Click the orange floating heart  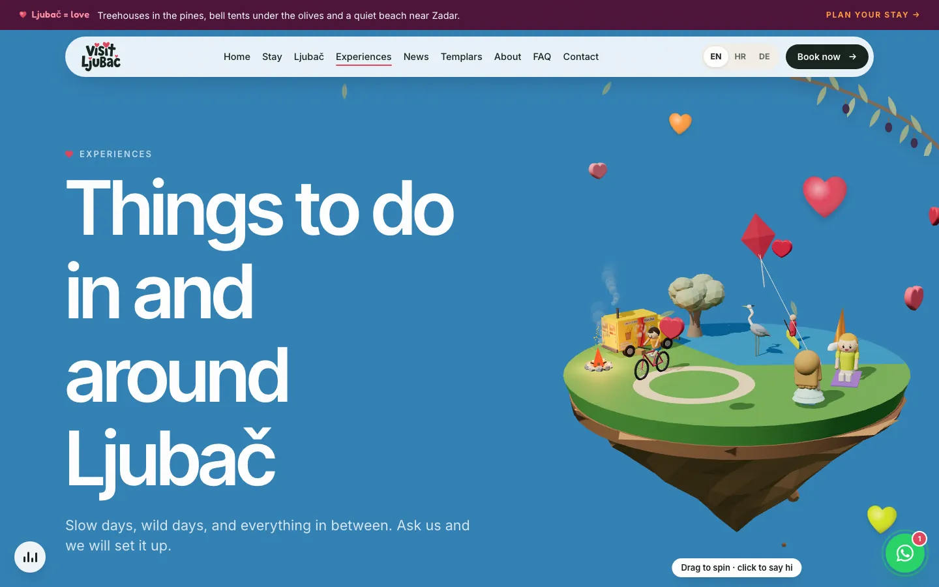point(680,123)
